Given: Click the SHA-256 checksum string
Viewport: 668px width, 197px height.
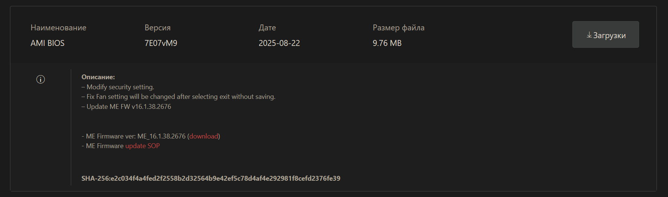Looking at the screenshot, I should [x=211, y=178].
